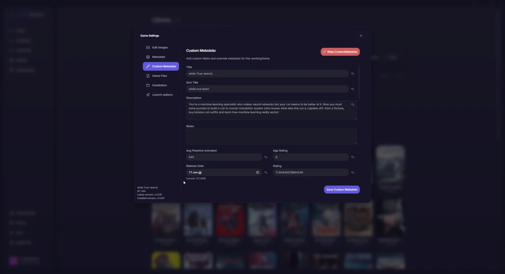Image resolution: width=505 pixels, height=274 pixels.
Task: Focus the Sort Title input field
Action: [267, 89]
